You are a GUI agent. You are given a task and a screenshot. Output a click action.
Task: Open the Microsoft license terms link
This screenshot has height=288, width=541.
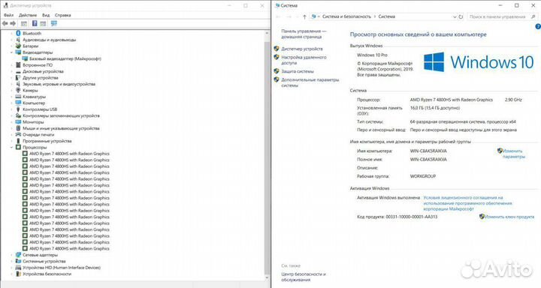point(467,203)
